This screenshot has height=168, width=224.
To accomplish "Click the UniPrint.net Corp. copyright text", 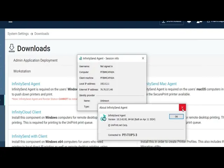I will point(118,125).
